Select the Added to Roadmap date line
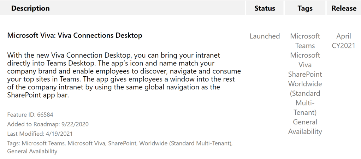This screenshot has height=159, width=361. coord(48,124)
